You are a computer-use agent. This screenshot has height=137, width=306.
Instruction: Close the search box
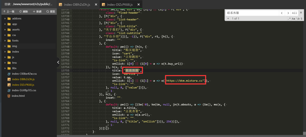pos(301,13)
